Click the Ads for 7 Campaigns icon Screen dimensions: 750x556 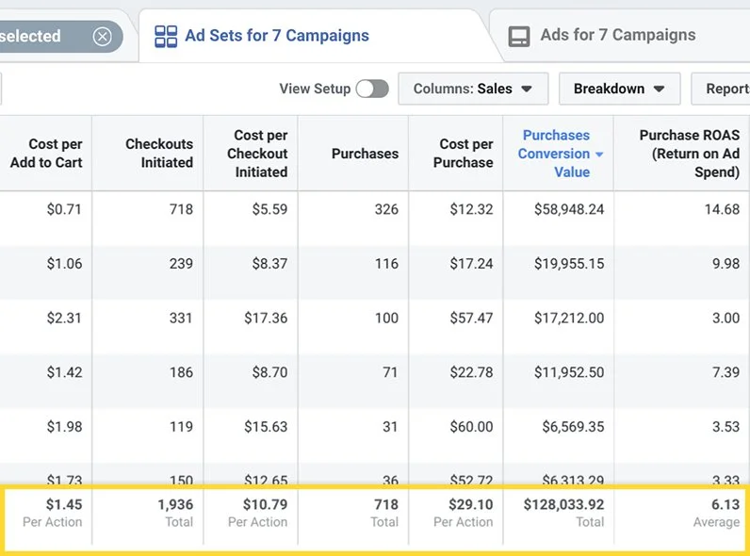519,37
